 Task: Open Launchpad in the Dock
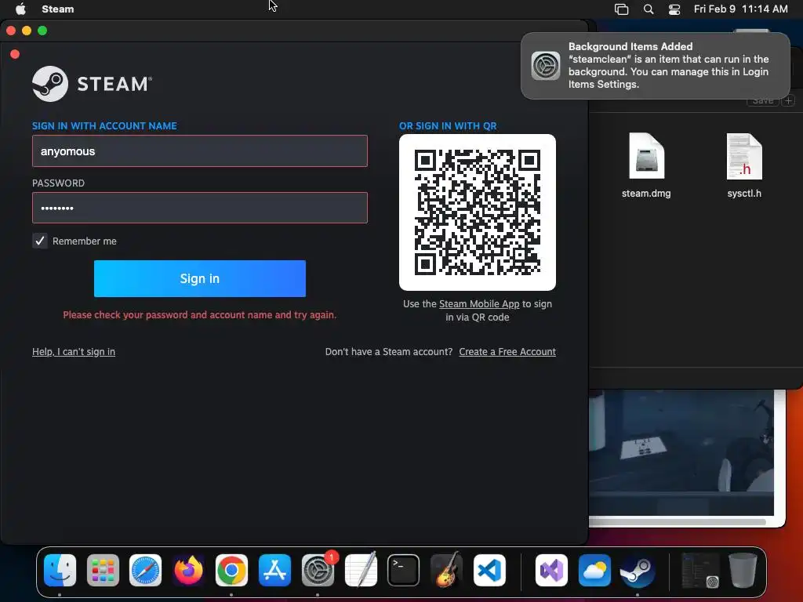(x=103, y=570)
